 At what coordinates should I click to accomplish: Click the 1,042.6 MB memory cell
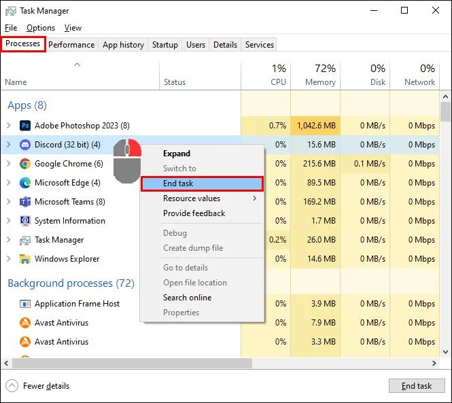[x=315, y=126]
